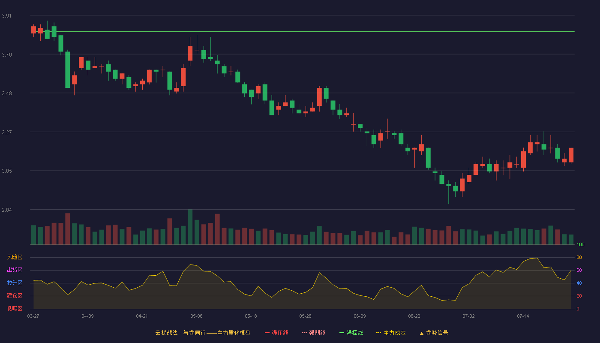Screen dimensions: 600x343
Task: Click the tallest volume bar near 05-06
Action: point(190,227)
